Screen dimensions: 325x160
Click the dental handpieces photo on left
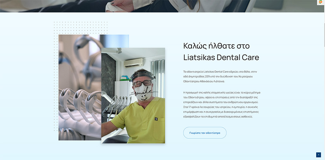[x=80, y=88]
